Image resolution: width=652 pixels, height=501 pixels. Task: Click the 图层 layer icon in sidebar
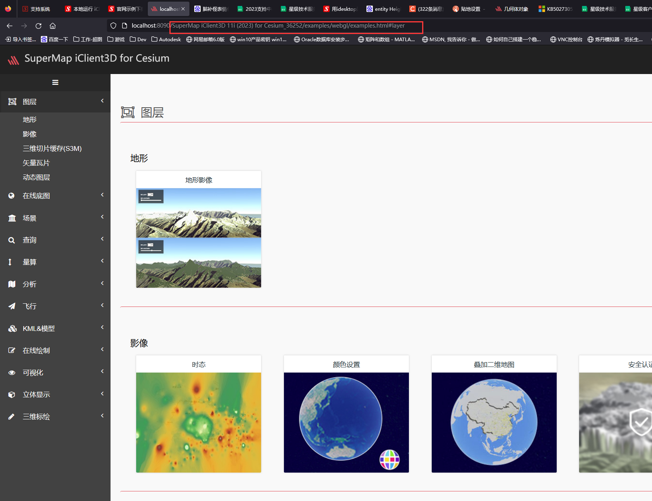click(12, 102)
